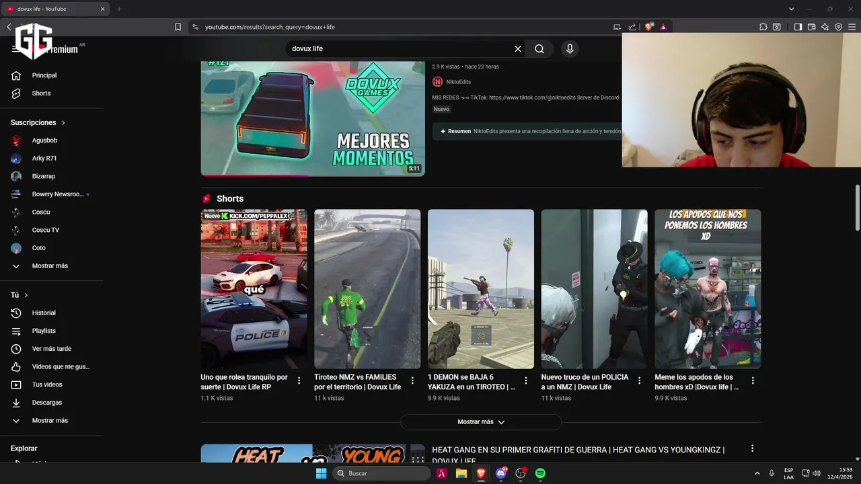861x484 pixels.
Task: Open the browser extensions puzzle icon
Action: [763, 27]
